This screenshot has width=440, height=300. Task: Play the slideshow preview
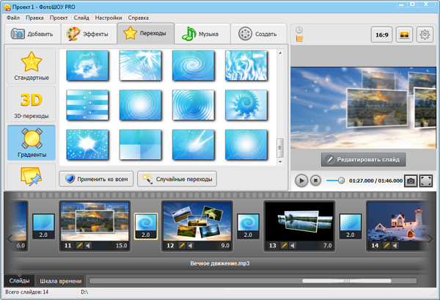click(301, 180)
